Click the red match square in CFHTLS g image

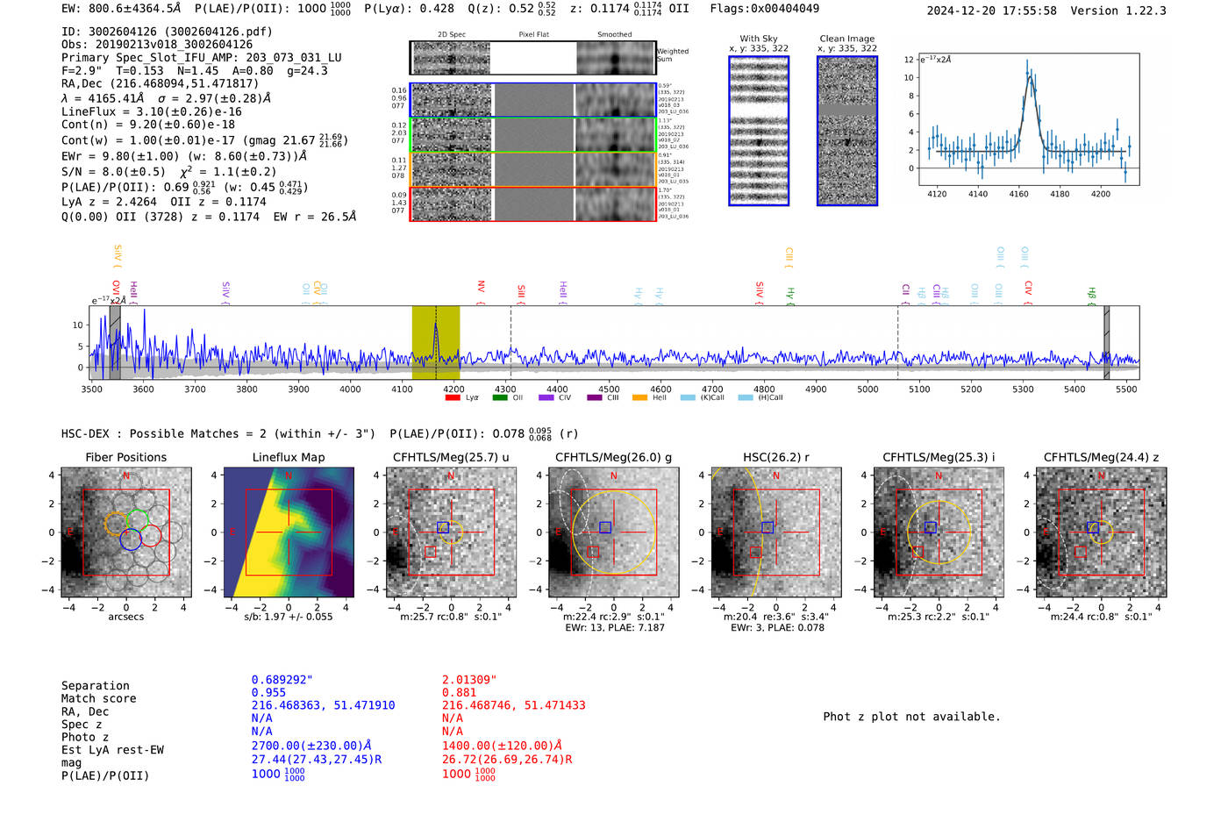594,552
